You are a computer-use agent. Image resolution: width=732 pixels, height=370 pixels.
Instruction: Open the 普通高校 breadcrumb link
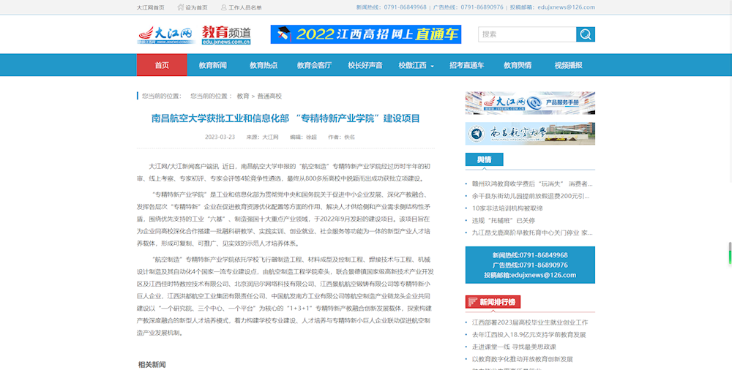(x=269, y=96)
